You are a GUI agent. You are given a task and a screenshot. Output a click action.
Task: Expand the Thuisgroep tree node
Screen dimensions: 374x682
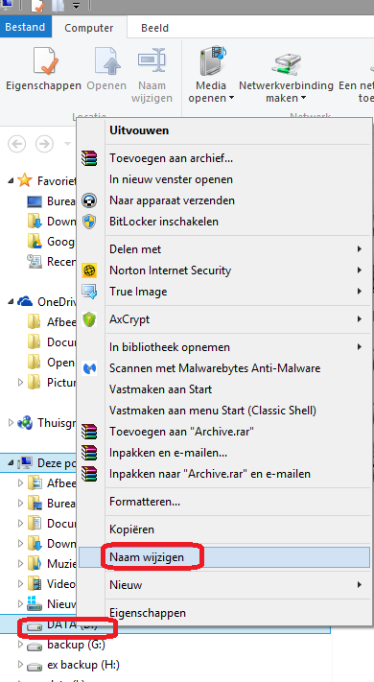point(11,422)
